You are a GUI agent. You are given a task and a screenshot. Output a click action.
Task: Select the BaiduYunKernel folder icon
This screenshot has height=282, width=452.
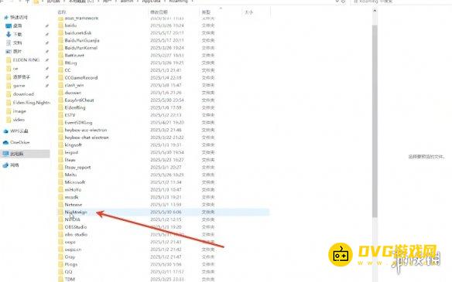[60, 48]
